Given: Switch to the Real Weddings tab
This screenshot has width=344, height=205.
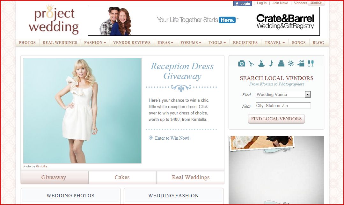Looking at the screenshot, I should click(191, 178).
